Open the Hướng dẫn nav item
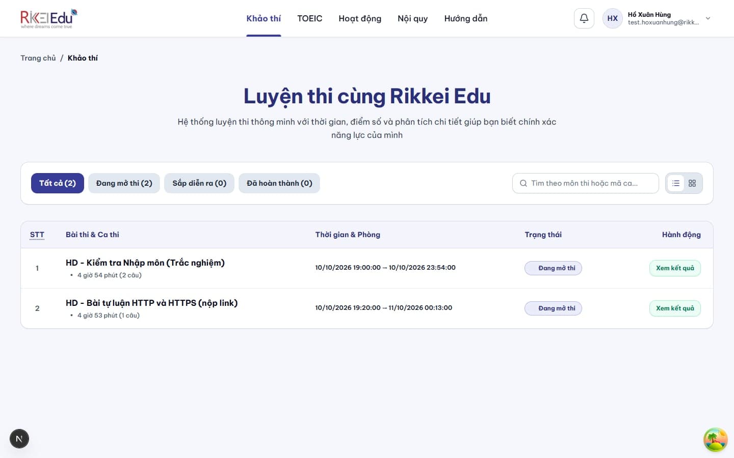Screen dimensions: 734x458 coord(466,18)
